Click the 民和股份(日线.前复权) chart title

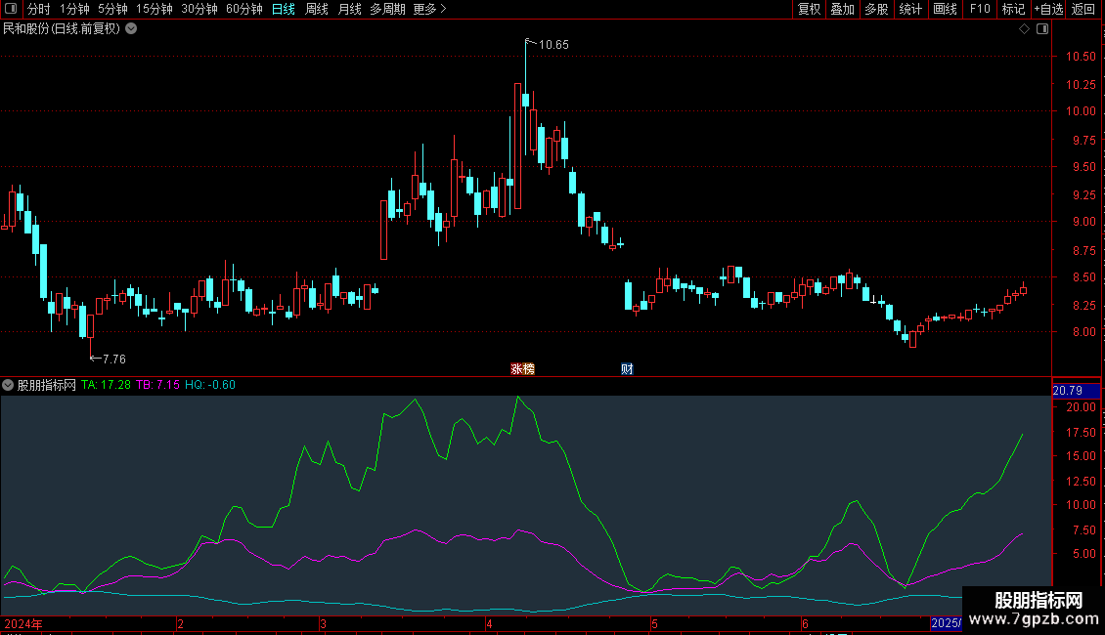tap(62, 29)
